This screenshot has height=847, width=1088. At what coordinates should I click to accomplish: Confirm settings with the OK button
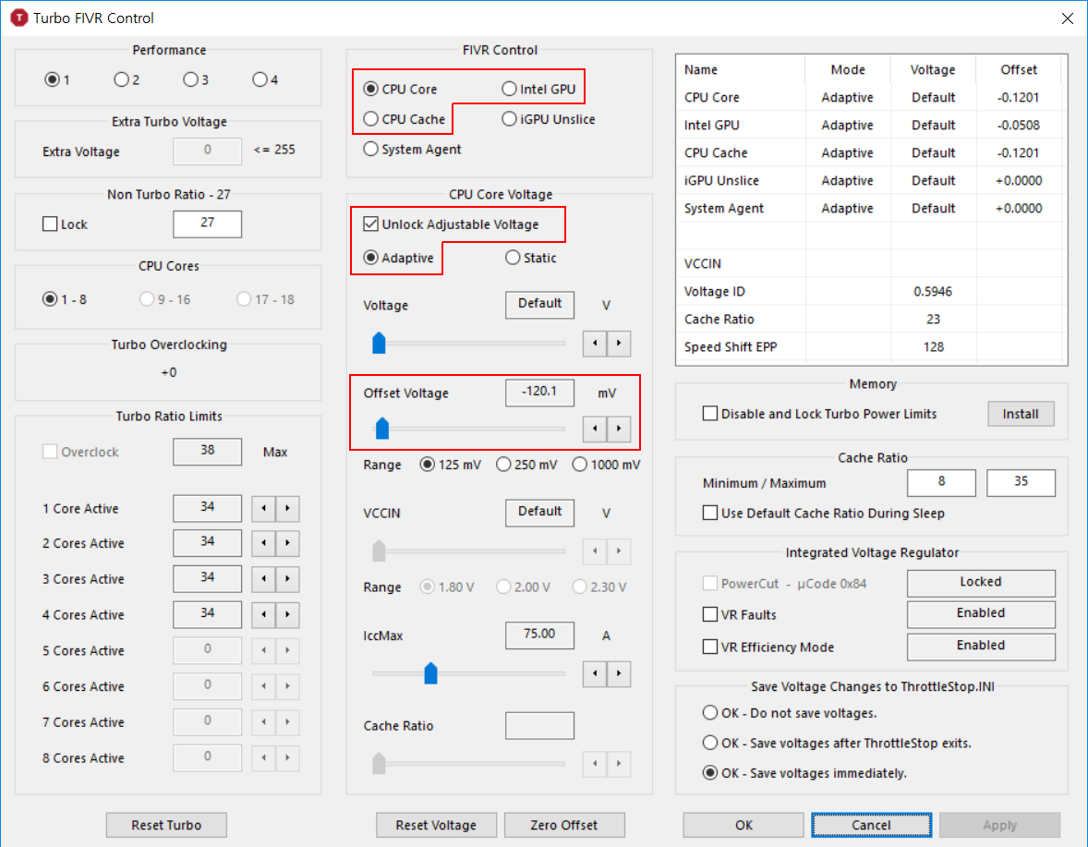point(743,825)
